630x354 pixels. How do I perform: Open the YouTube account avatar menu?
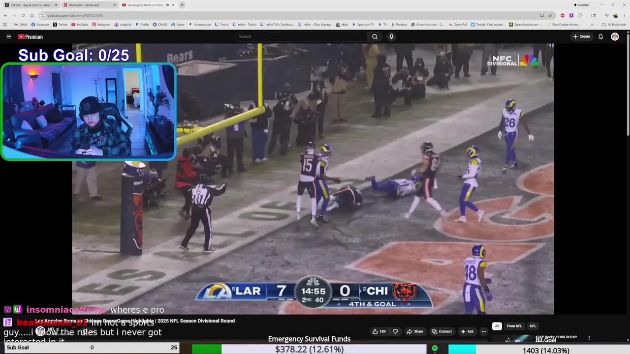pos(615,36)
